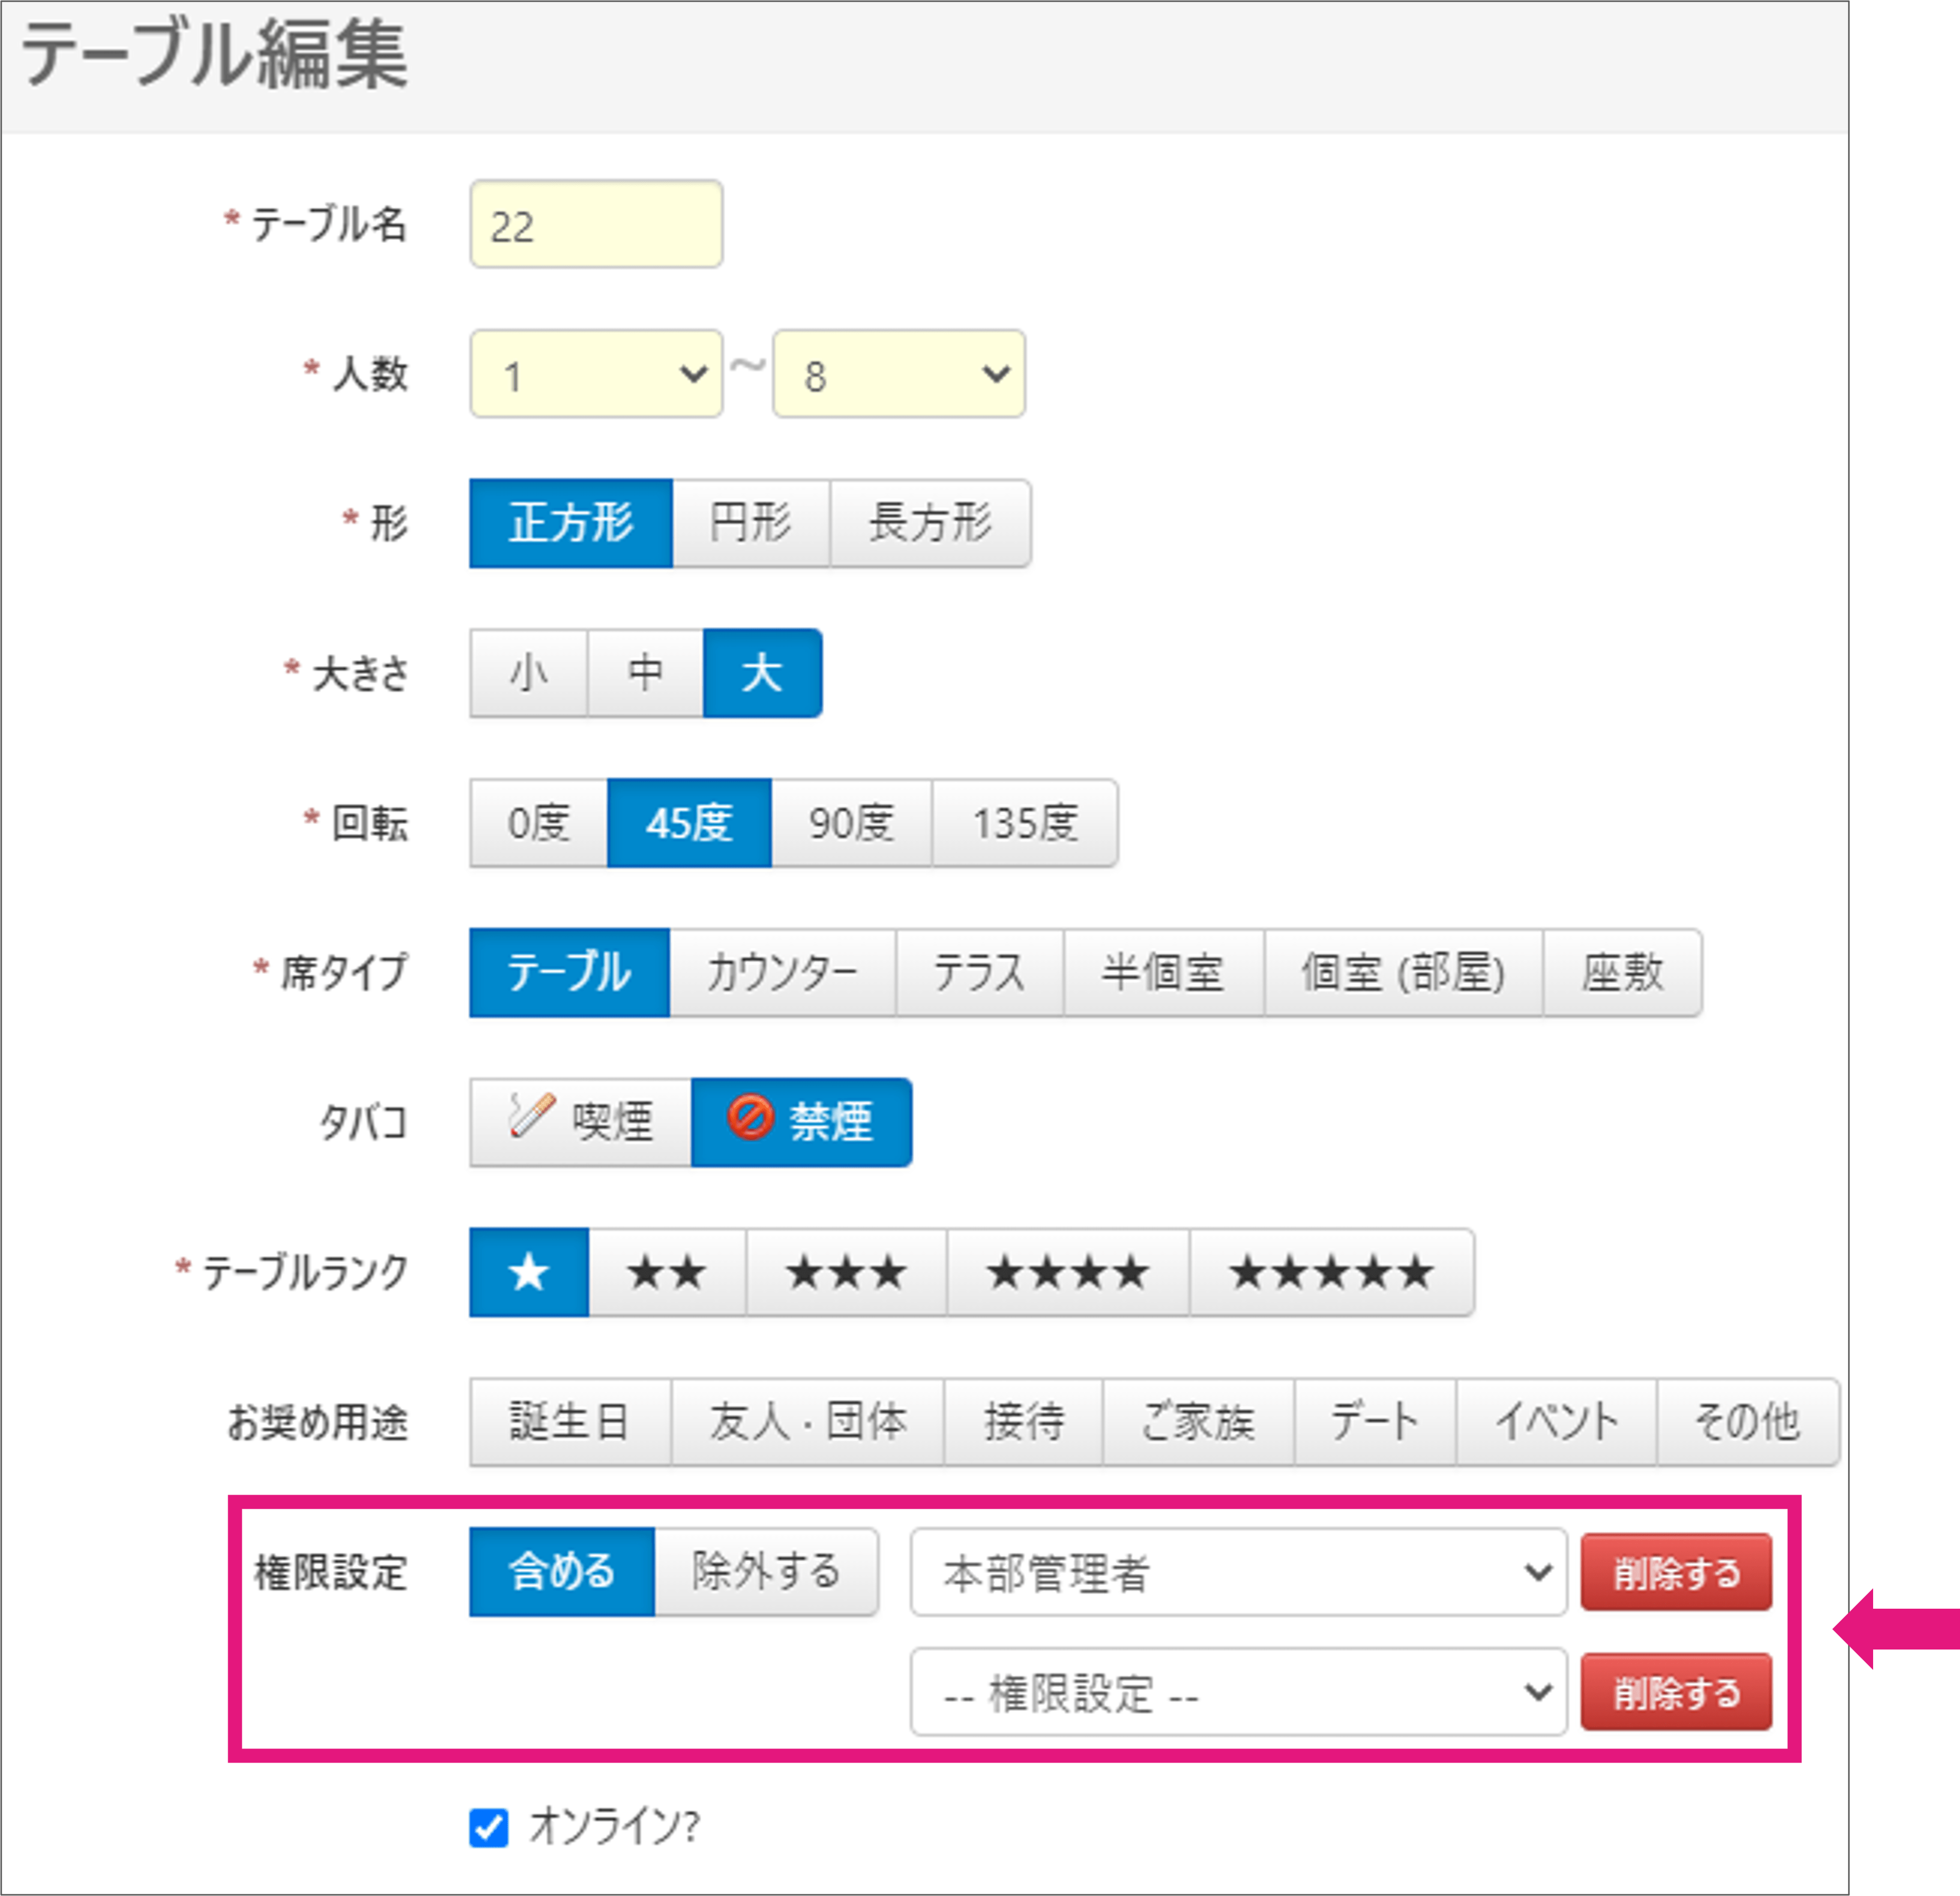Open the maximum 人数 dropdown showing 8
The image size is (1960, 1896).
[899, 374]
